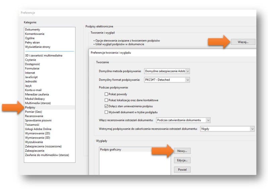Image resolution: width=268 pixels, height=189 pixels.
Task: Select the Formularze category
Action: click(49, 68)
